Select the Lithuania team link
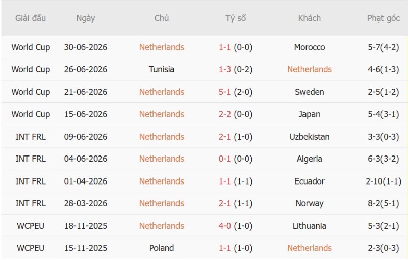 tap(310, 226)
